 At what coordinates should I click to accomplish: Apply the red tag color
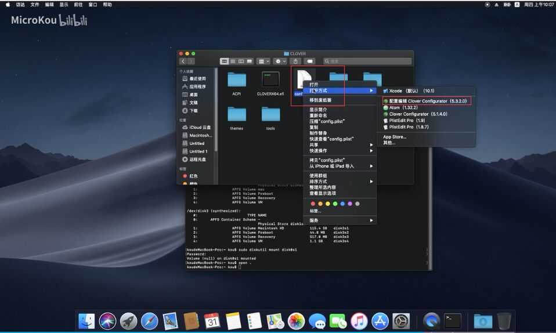313,204
